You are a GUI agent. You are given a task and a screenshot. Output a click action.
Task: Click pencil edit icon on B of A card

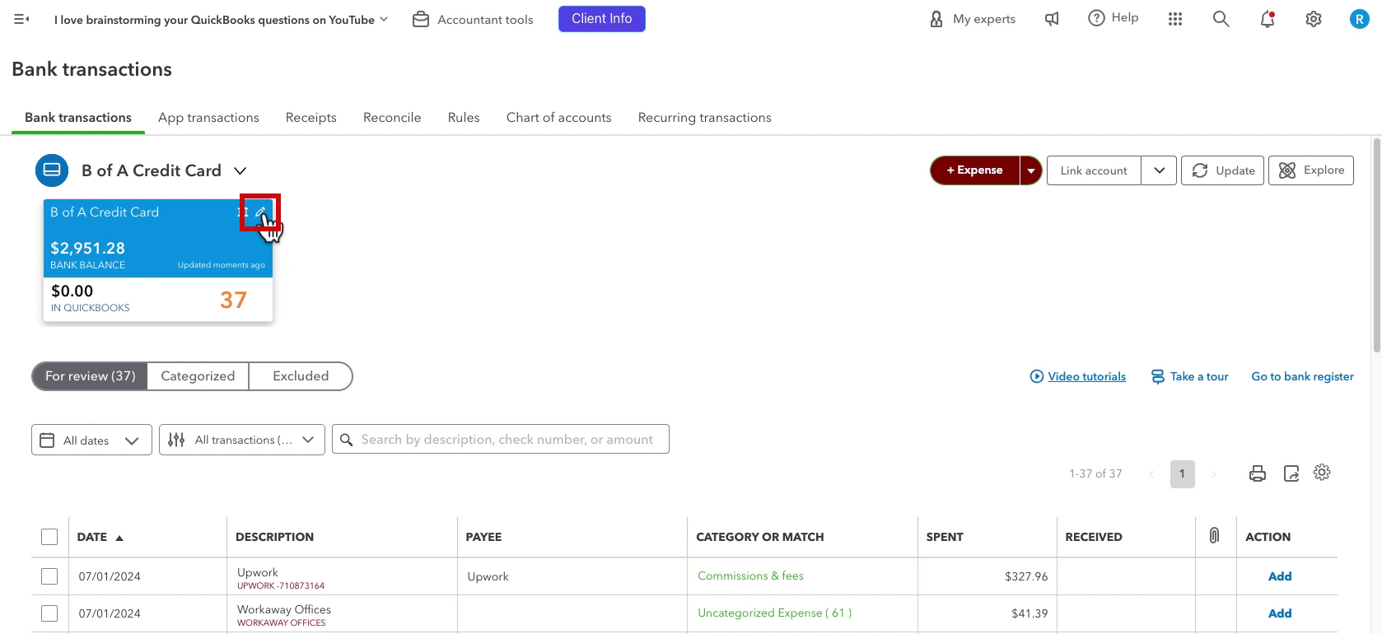point(260,212)
